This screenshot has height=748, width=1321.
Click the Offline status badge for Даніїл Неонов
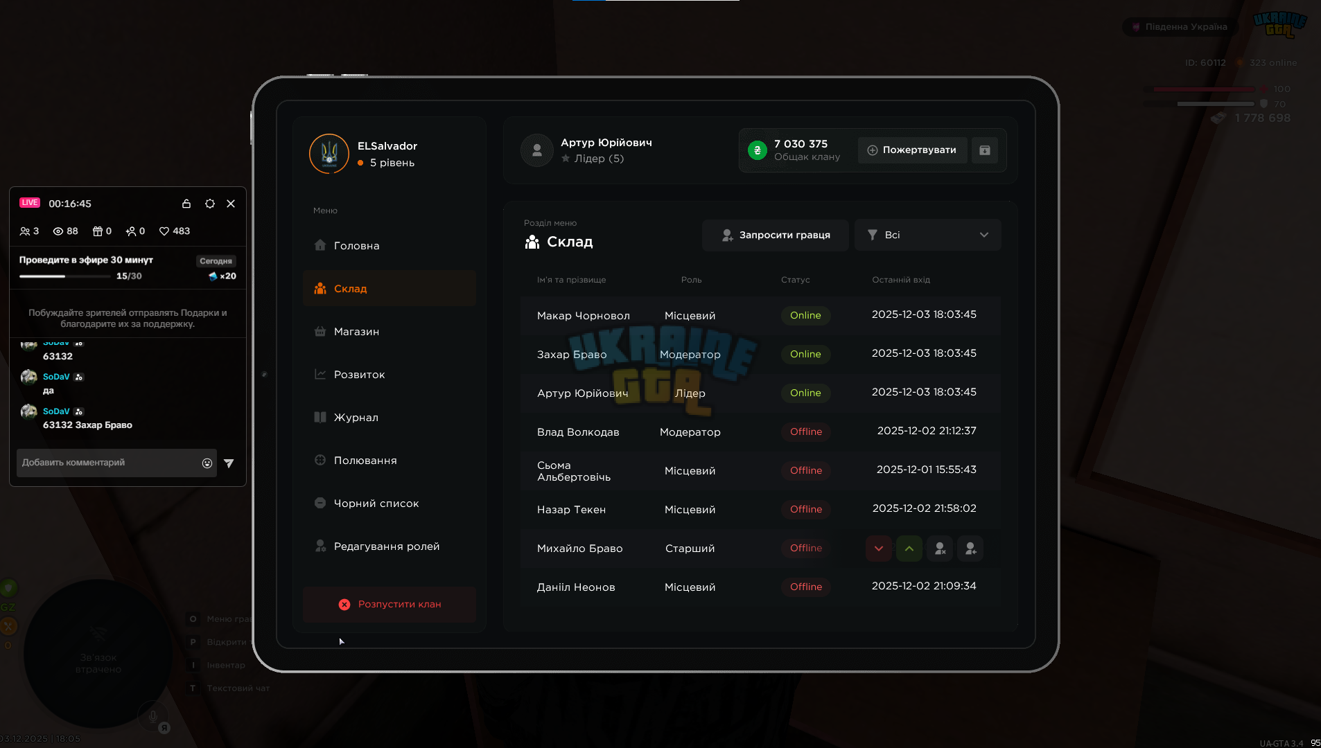coord(806,587)
